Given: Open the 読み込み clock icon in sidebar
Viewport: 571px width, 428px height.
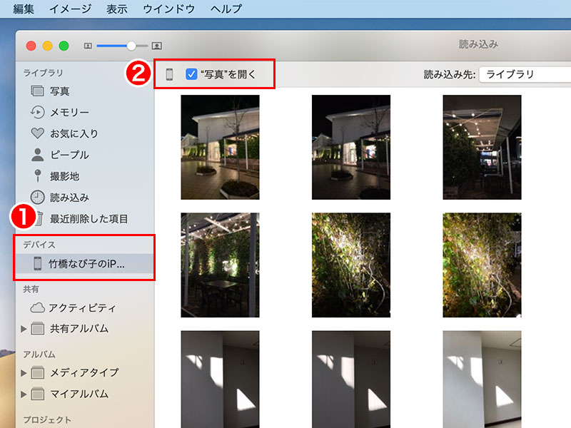Looking at the screenshot, I should 37,198.
